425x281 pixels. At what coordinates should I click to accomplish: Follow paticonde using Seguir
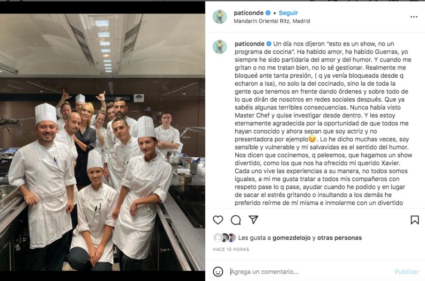click(x=288, y=13)
